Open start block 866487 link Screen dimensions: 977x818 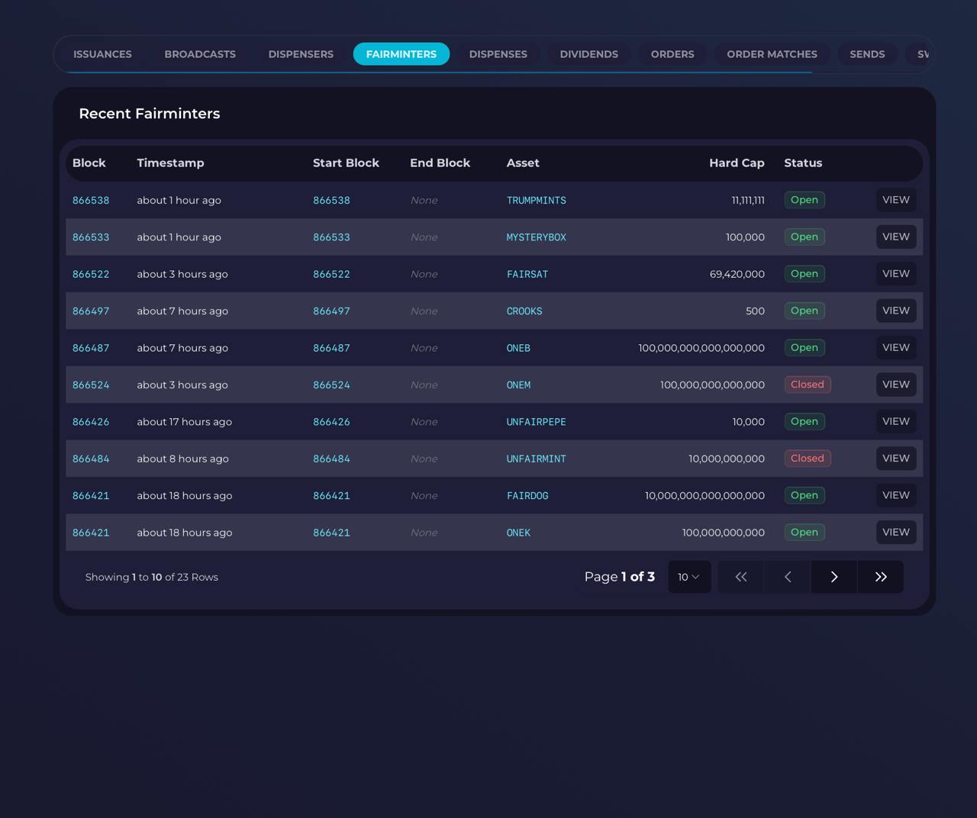point(331,348)
